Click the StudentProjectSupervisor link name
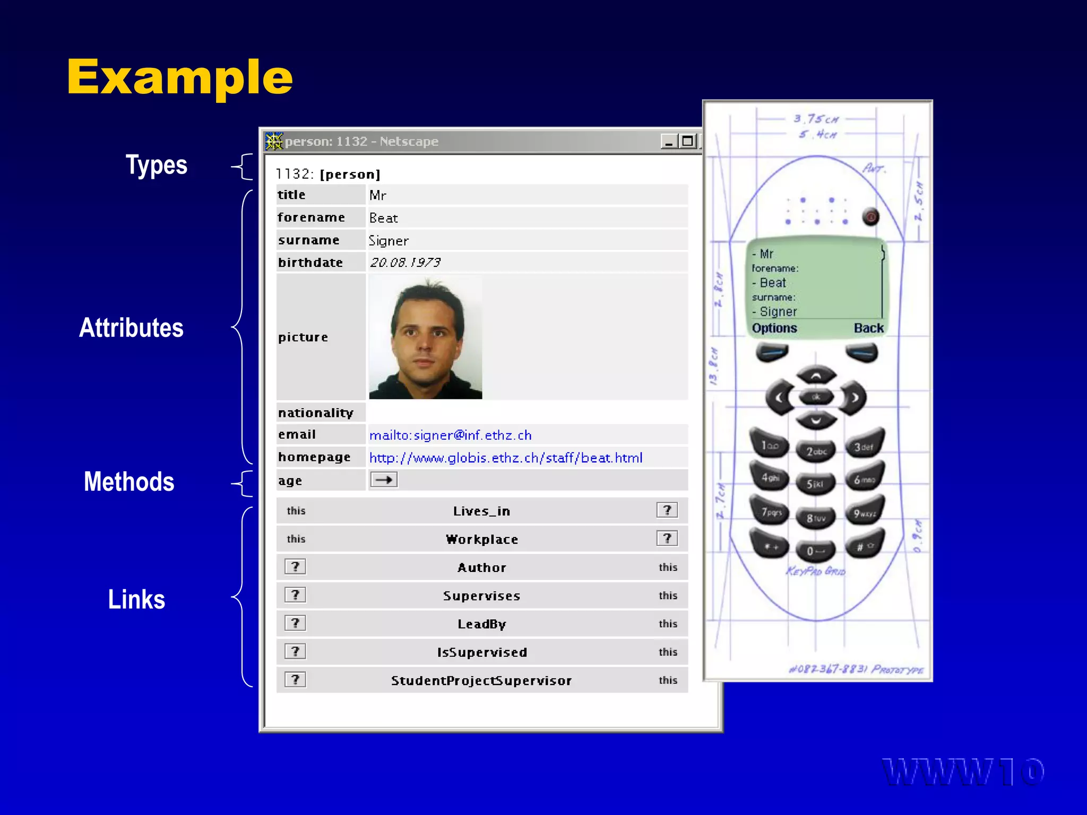The height and width of the screenshot is (815, 1087). click(481, 680)
